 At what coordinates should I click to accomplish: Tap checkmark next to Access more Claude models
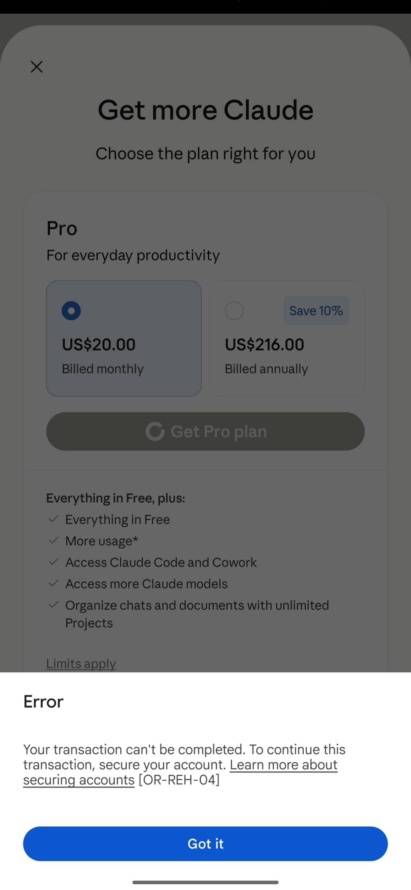click(x=54, y=583)
